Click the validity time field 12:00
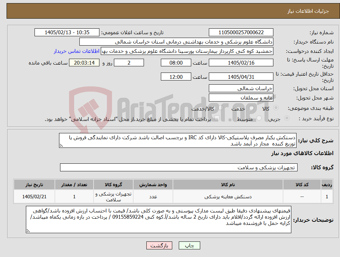 click(x=176, y=77)
